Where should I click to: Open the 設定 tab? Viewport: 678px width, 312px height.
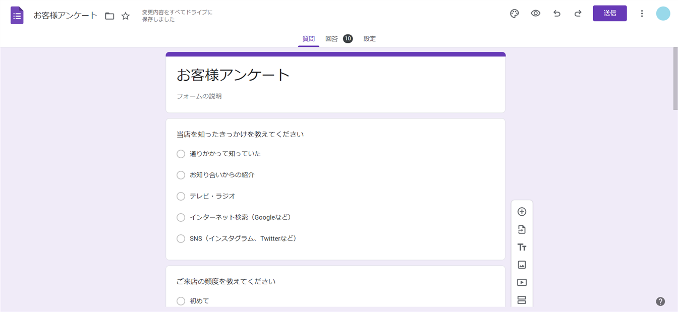[369, 39]
